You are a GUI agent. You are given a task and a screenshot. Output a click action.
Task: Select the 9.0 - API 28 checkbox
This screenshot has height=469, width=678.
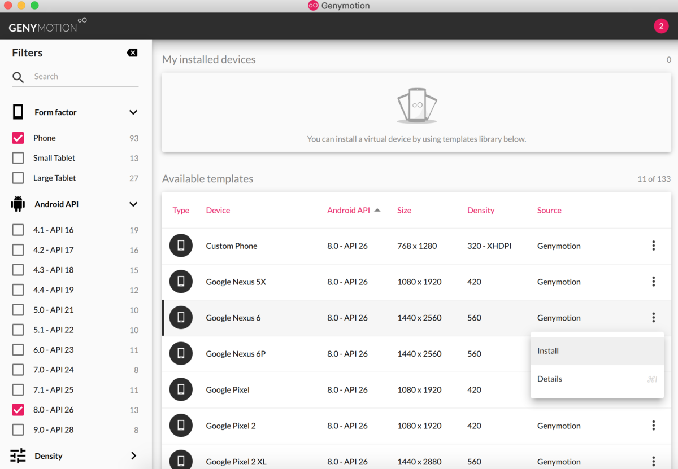[18, 429]
